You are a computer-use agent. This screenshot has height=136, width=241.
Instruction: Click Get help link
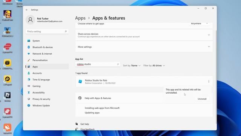click(x=84, y=124)
